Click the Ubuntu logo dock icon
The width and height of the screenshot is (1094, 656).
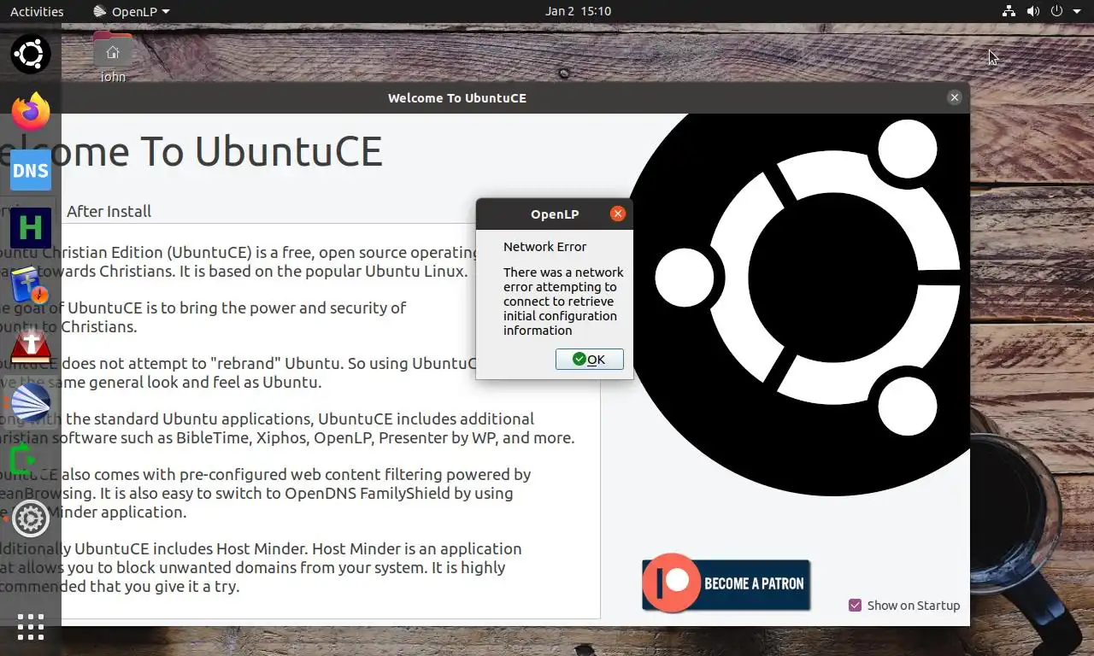(31, 54)
